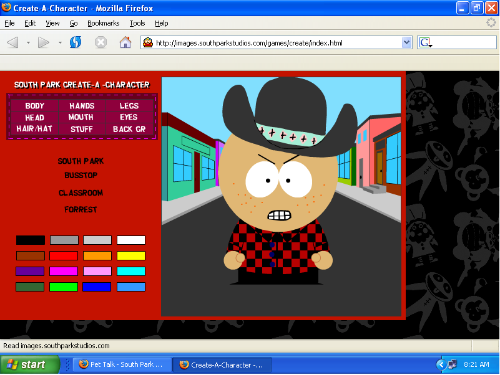
Task: Open the Back history dropdown arrow
Action: [28, 42]
